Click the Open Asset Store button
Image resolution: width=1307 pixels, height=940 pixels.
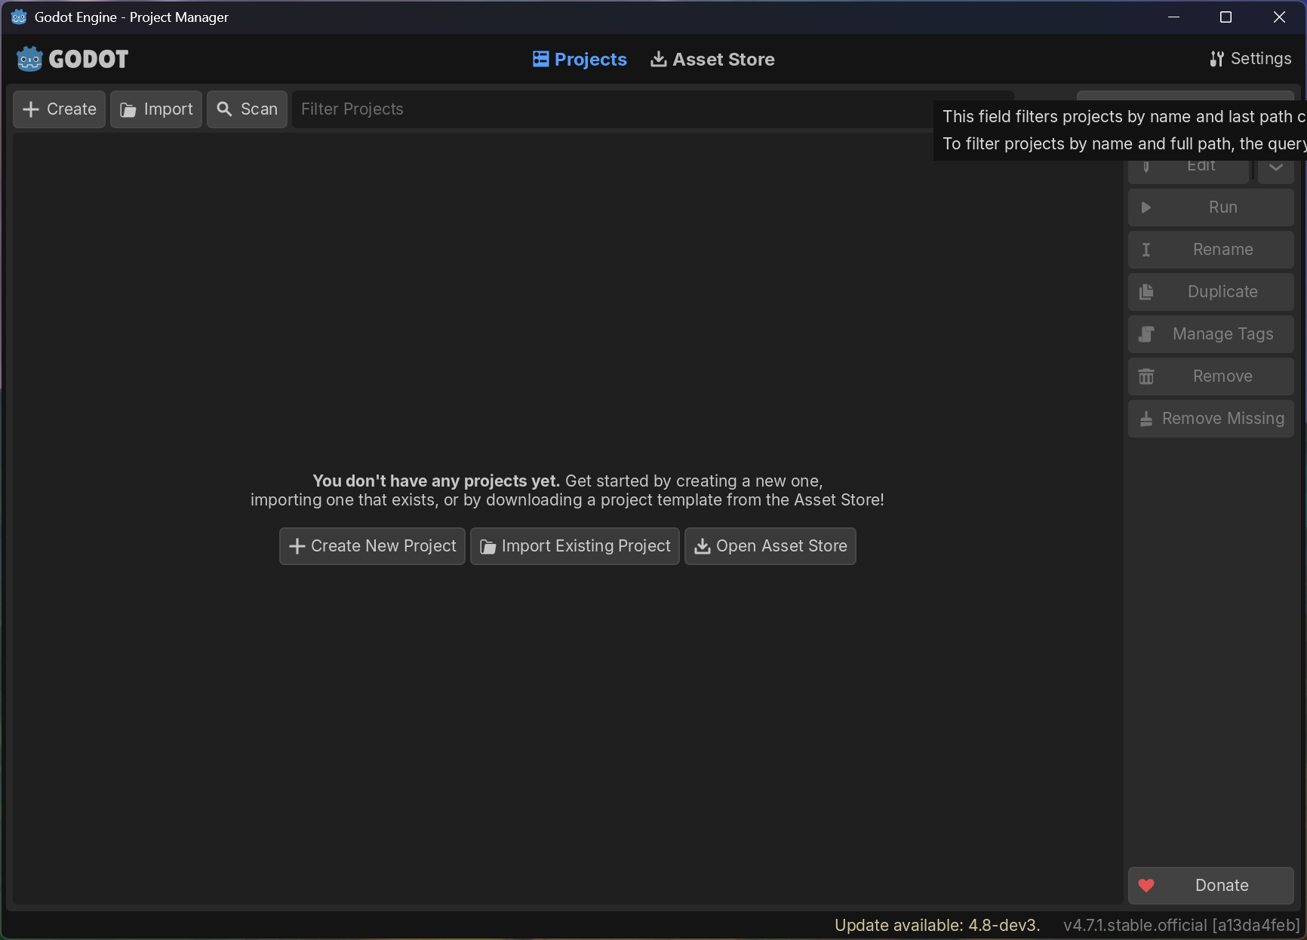coord(770,546)
